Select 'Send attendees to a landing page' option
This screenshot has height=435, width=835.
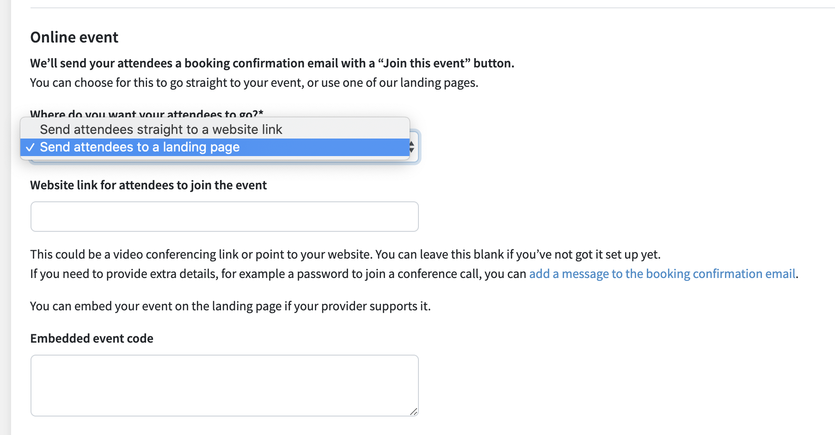tap(140, 147)
